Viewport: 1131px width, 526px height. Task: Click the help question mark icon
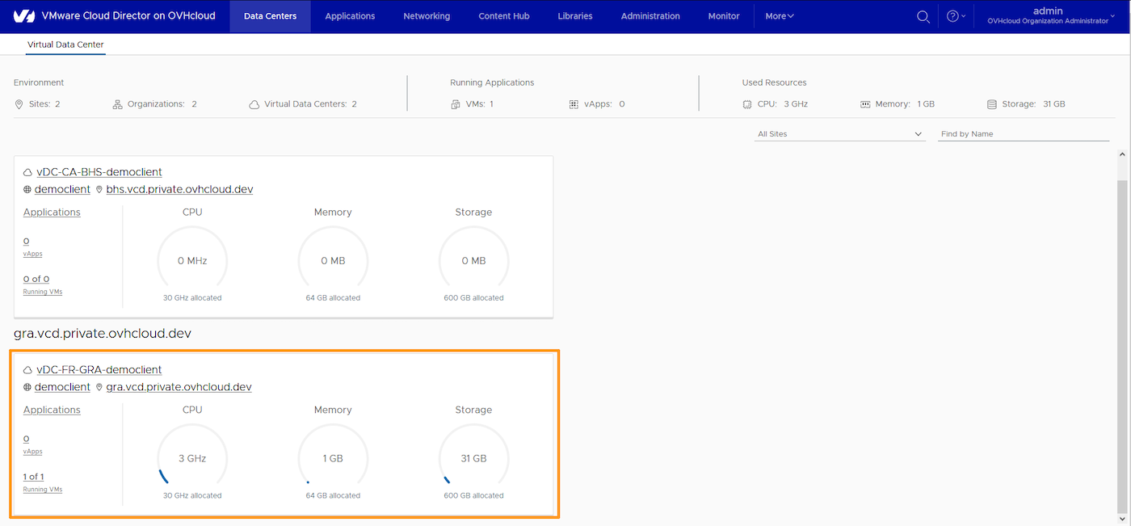(952, 16)
